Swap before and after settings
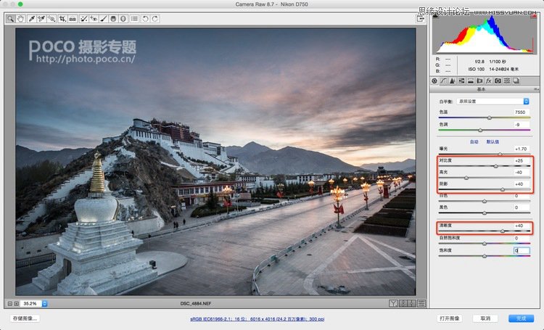Screen dimensions: 544x330 403,304
